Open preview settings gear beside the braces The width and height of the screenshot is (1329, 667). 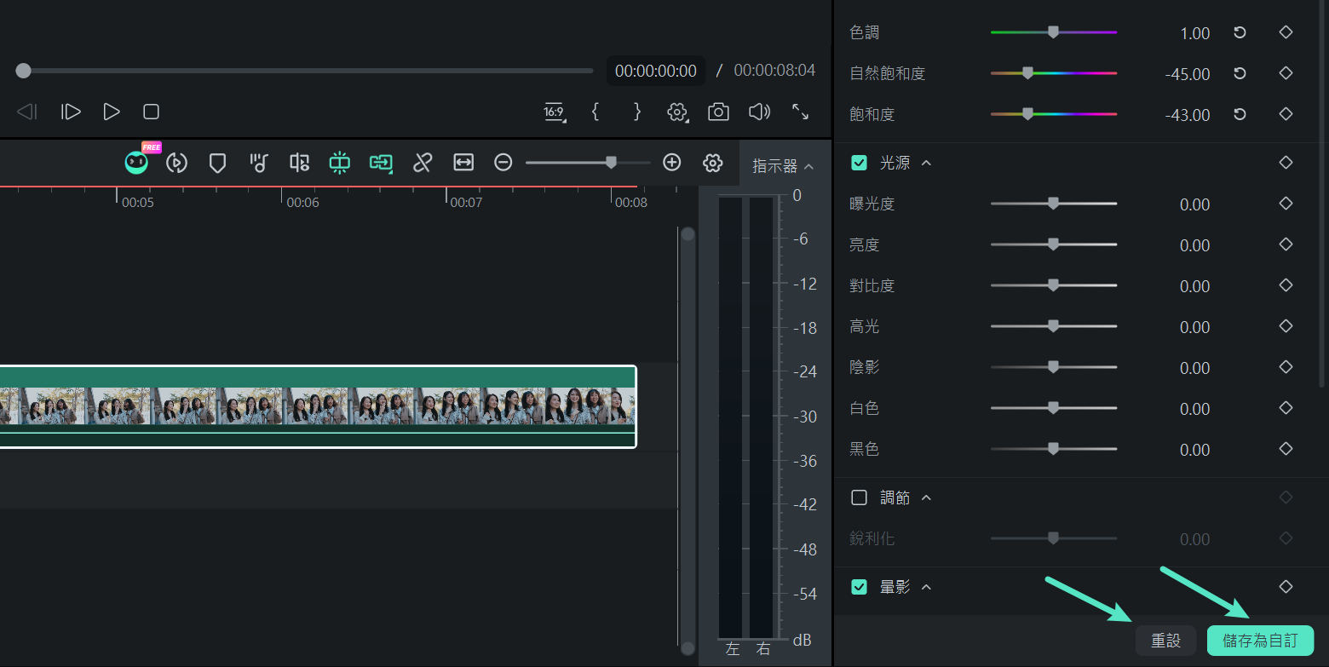(677, 112)
